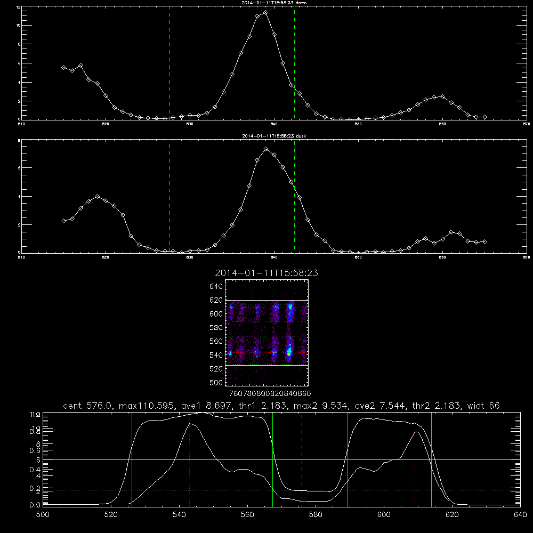Click the peak diamond marker of the dusk curve

(266, 149)
